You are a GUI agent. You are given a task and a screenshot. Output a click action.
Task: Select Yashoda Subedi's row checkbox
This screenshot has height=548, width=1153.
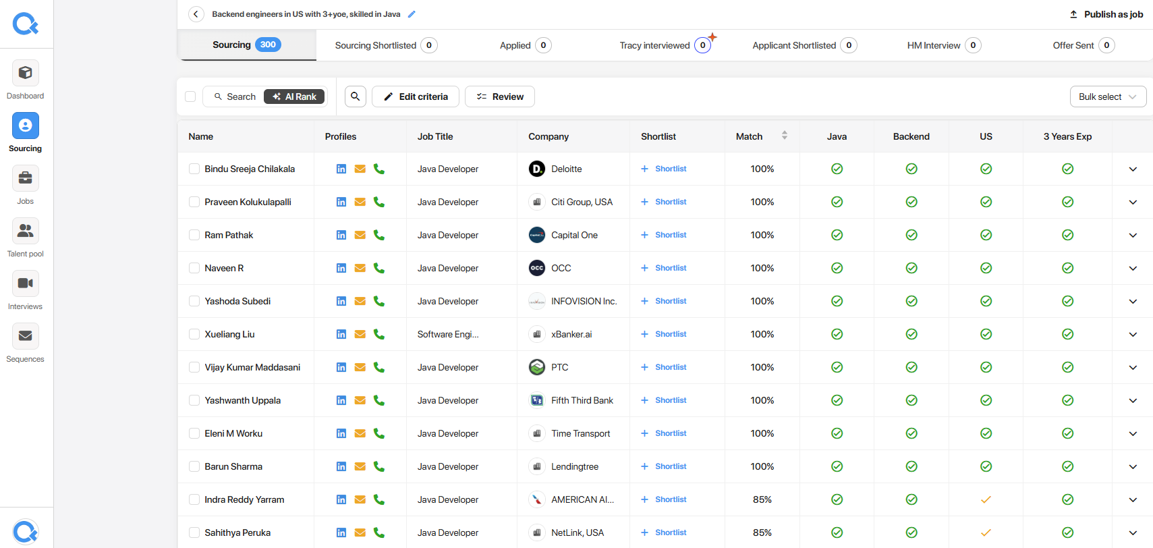click(x=194, y=301)
